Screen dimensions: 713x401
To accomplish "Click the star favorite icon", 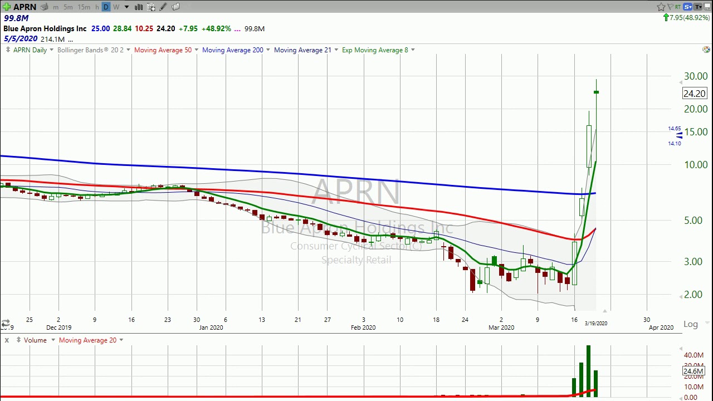I will coord(661,7).
